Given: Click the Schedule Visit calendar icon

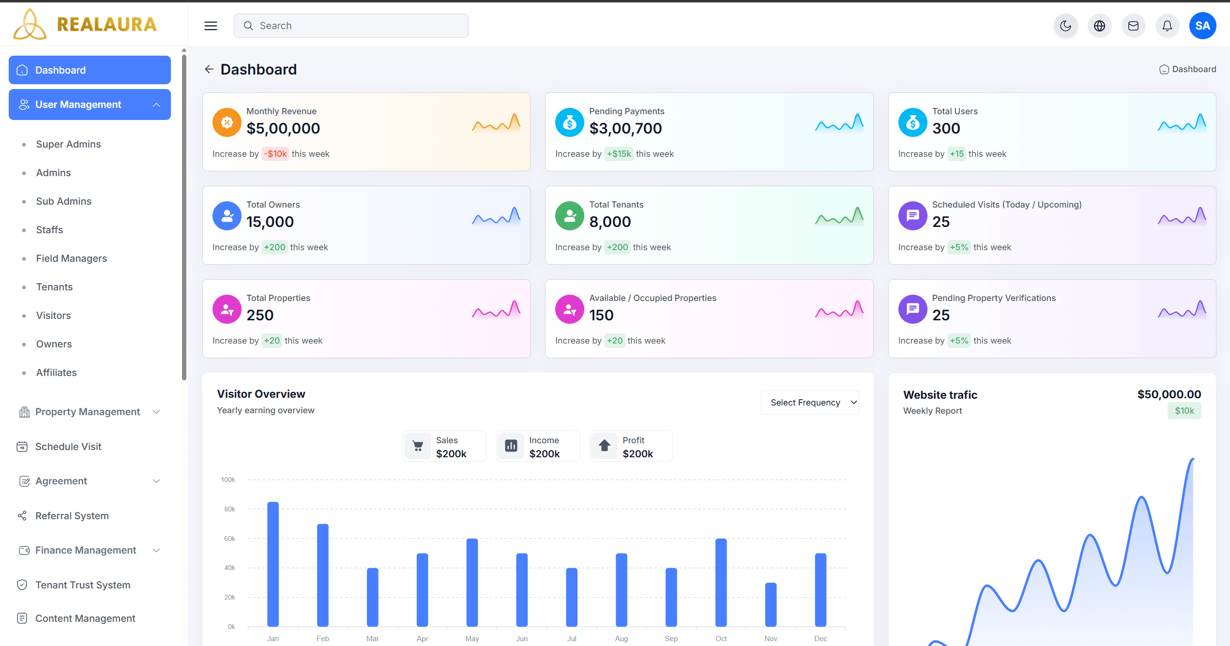Looking at the screenshot, I should pos(22,447).
